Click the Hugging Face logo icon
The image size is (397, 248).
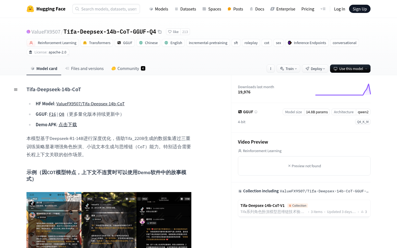point(30,9)
